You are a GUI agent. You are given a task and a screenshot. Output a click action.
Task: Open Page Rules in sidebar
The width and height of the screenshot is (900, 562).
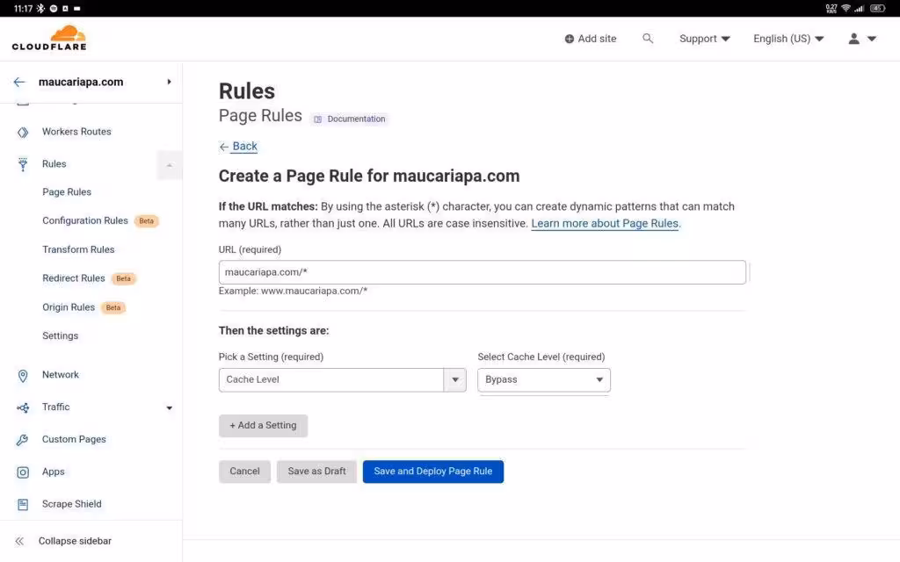click(x=67, y=192)
